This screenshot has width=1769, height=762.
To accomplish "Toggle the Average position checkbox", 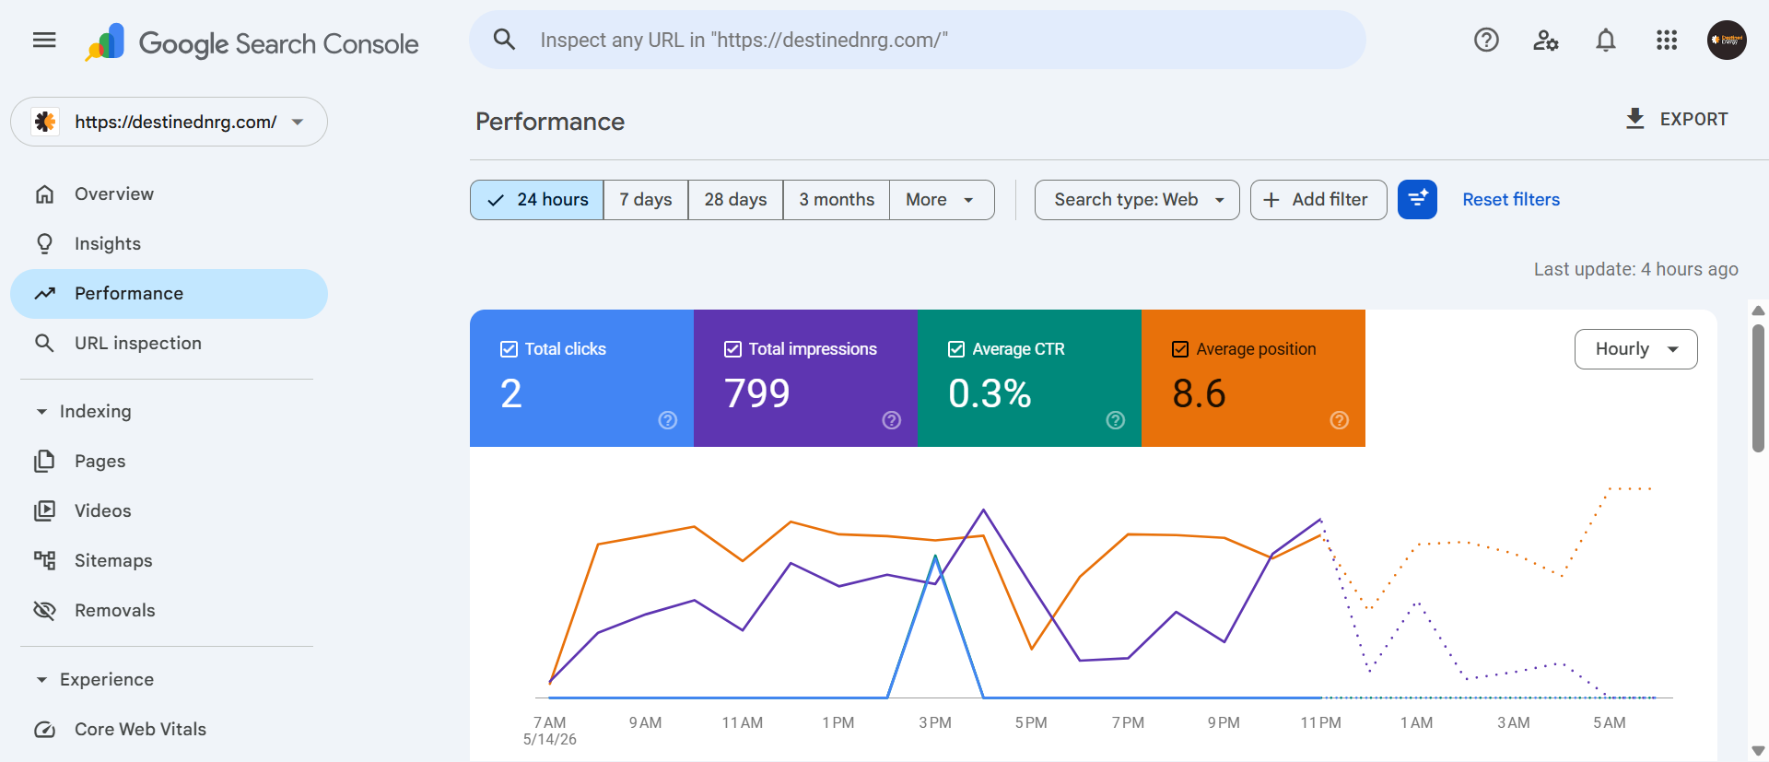I will click(1180, 349).
